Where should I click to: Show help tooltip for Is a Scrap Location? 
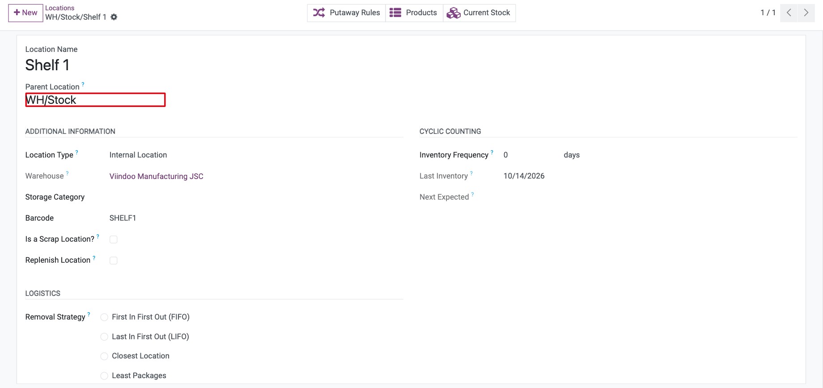(x=98, y=236)
